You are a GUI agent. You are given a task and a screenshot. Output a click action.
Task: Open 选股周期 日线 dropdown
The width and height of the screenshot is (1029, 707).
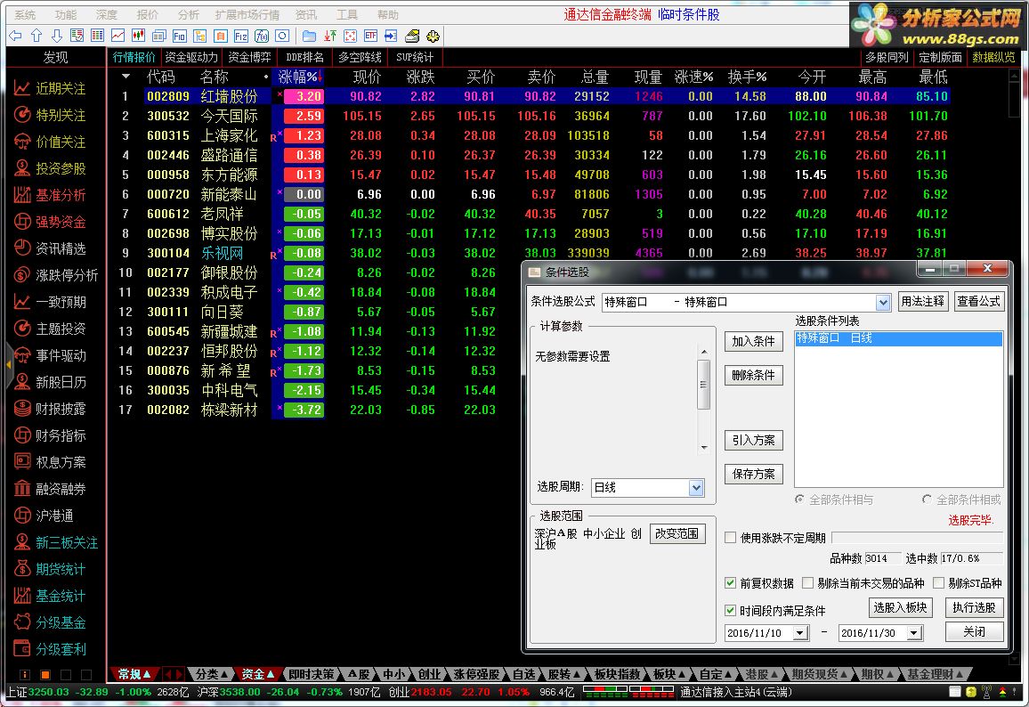point(696,488)
